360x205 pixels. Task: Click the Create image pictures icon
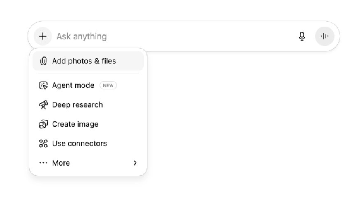pos(43,124)
